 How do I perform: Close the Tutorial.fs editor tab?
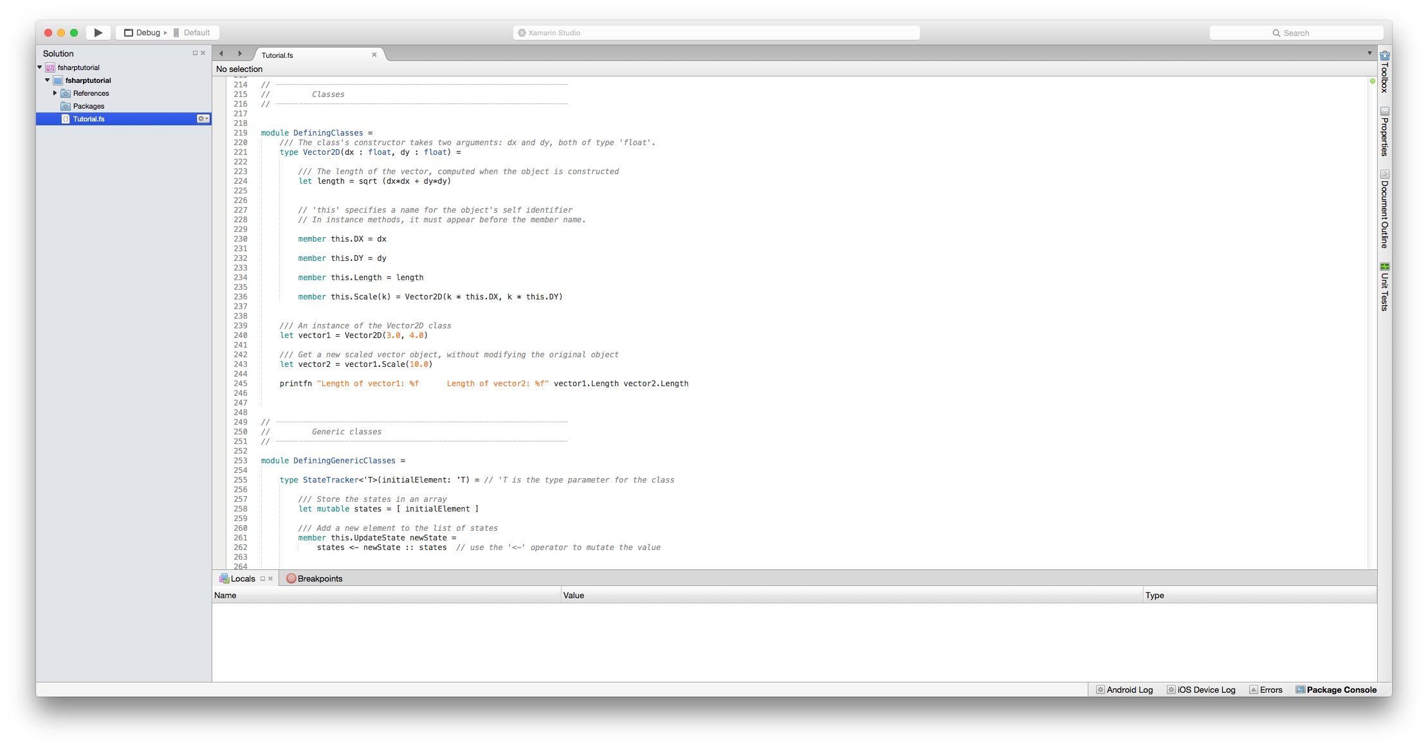click(x=374, y=55)
